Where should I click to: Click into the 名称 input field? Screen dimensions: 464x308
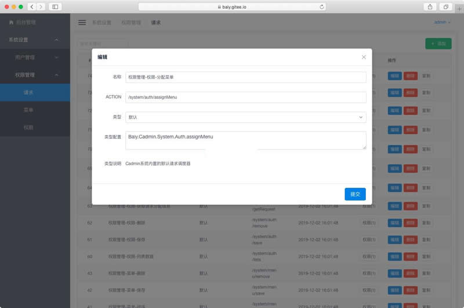[x=246, y=77]
